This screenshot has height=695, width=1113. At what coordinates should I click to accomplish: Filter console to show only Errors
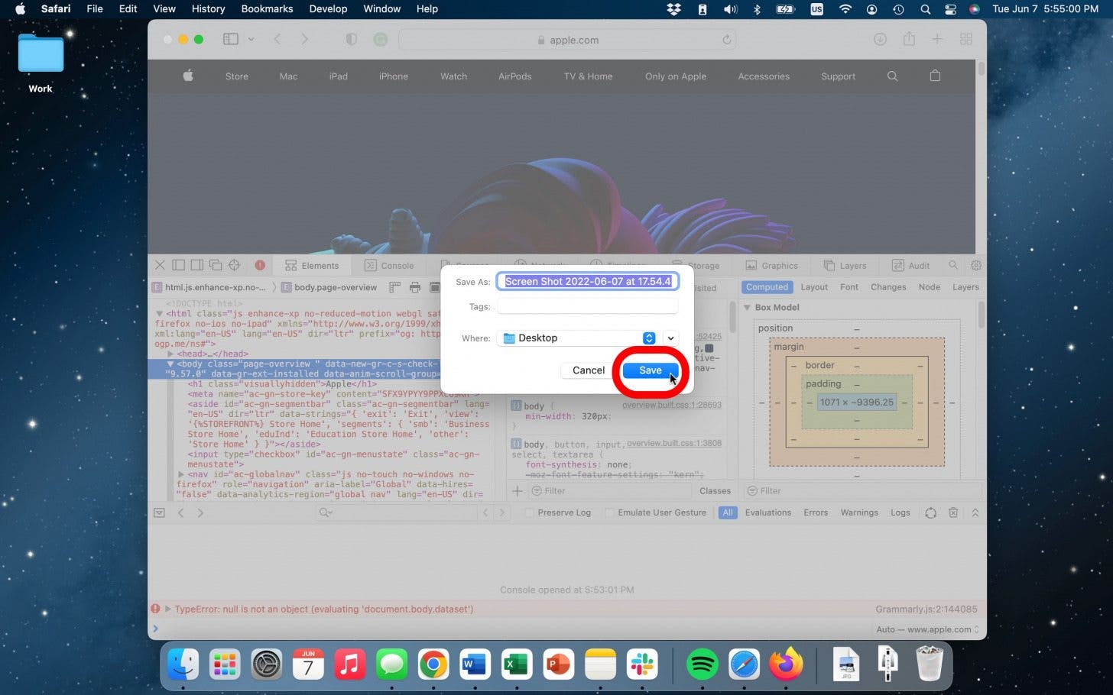(815, 512)
